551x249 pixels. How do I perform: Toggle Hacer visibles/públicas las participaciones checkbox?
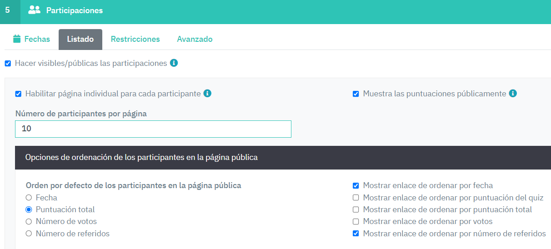[8, 64]
